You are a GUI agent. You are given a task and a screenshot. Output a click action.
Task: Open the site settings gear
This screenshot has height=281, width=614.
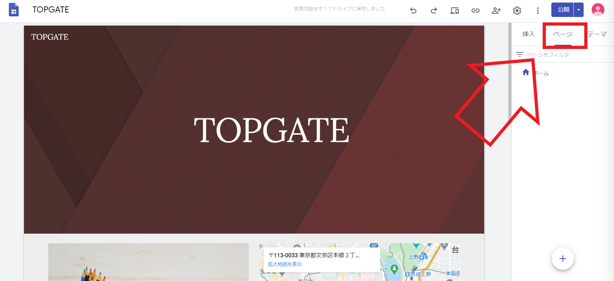517,11
